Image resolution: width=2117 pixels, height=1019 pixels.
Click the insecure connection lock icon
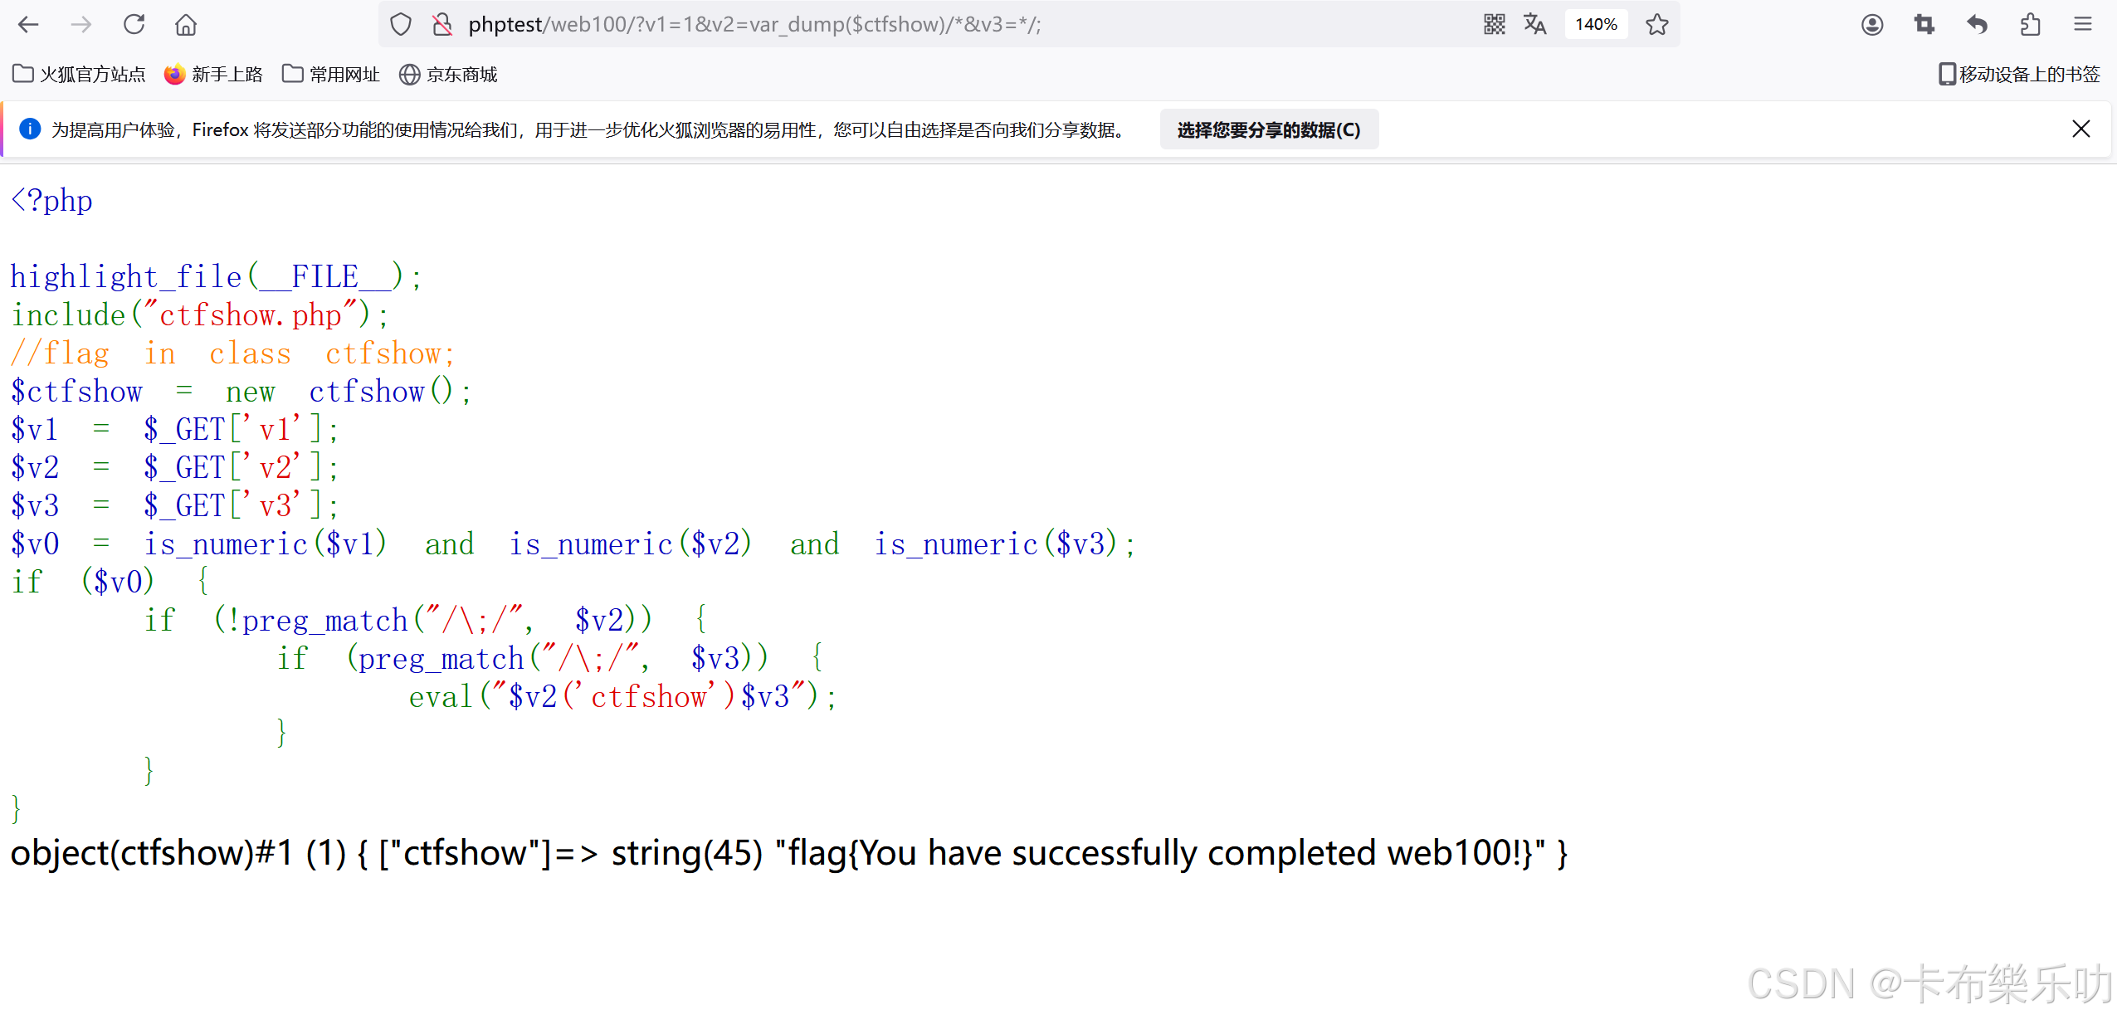[x=442, y=25]
